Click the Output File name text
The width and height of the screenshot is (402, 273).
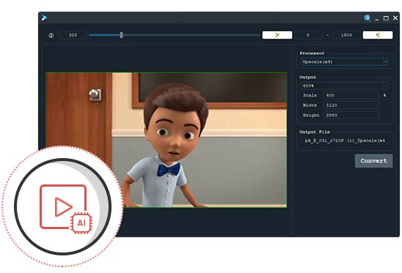point(345,141)
